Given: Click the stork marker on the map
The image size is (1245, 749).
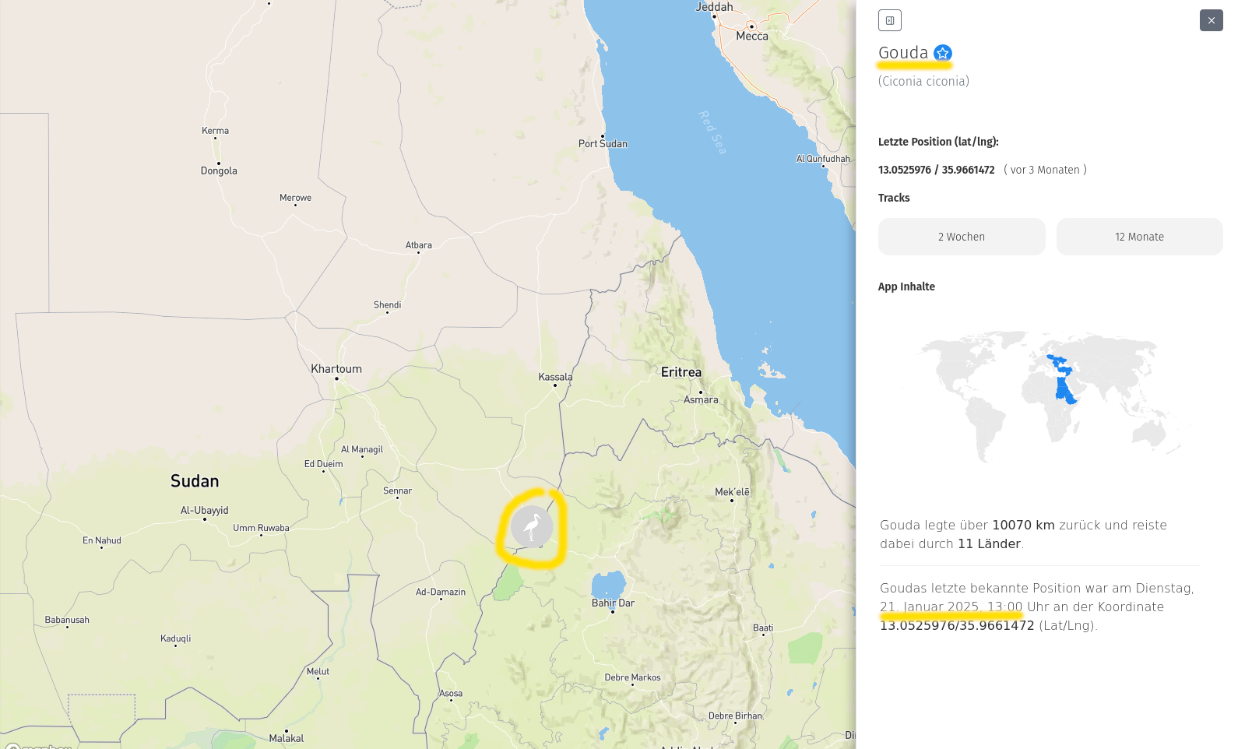Looking at the screenshot, I should [x=532, y=527].
